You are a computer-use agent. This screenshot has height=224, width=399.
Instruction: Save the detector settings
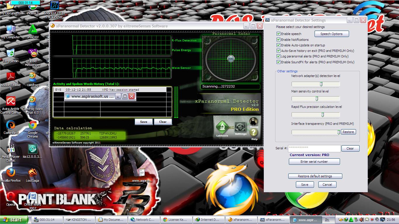click(x=305, y=185)
